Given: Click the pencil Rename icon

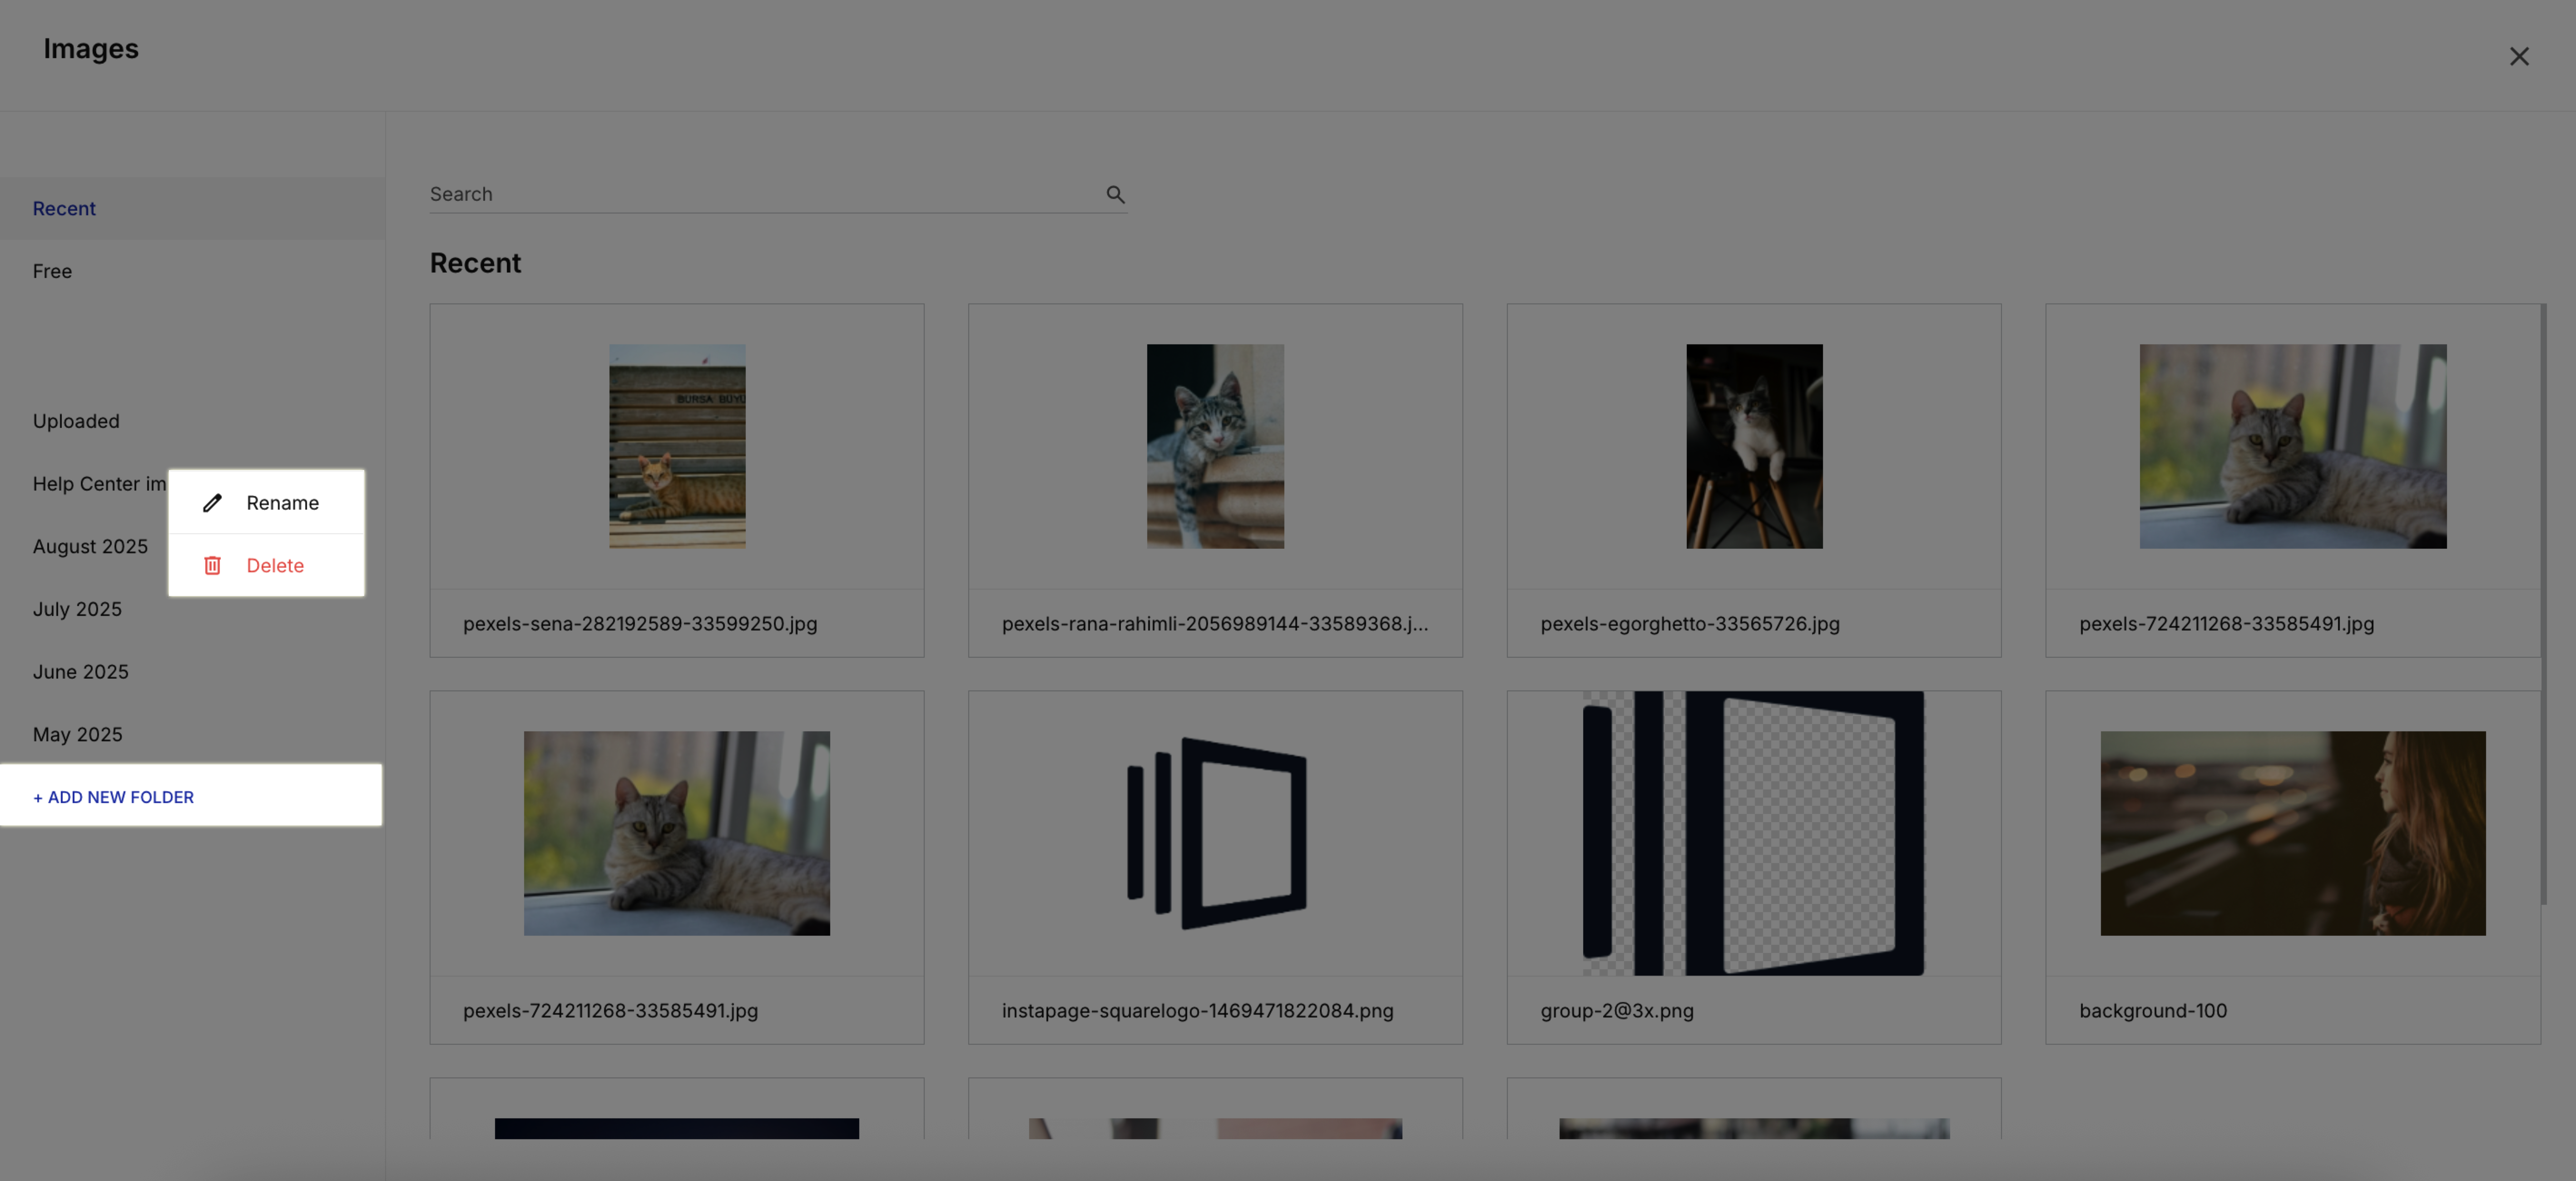Looking at the screenshot, I should [x=212, y=503].
